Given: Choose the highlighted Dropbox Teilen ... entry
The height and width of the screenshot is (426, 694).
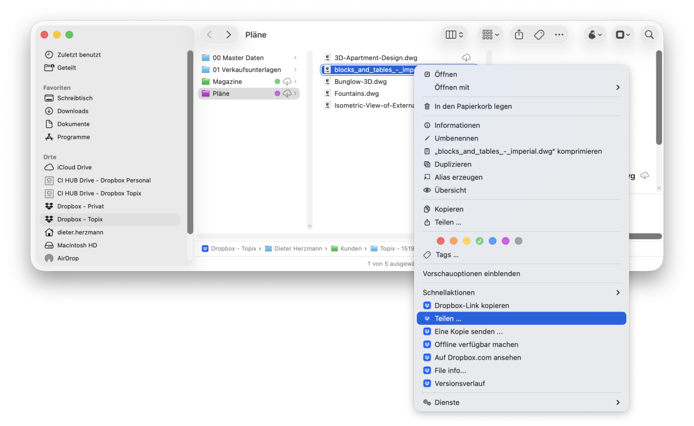Looking at the screenshot, I should pyautogui.click(x=521, y=318).
